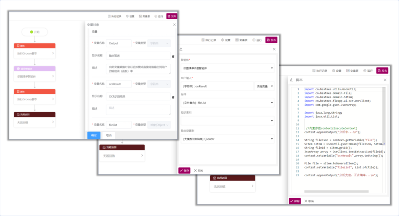The width and height of the screenshot is (399, 216).
Task: Click 发布 button in the left window
Action: tap(172, 16)
